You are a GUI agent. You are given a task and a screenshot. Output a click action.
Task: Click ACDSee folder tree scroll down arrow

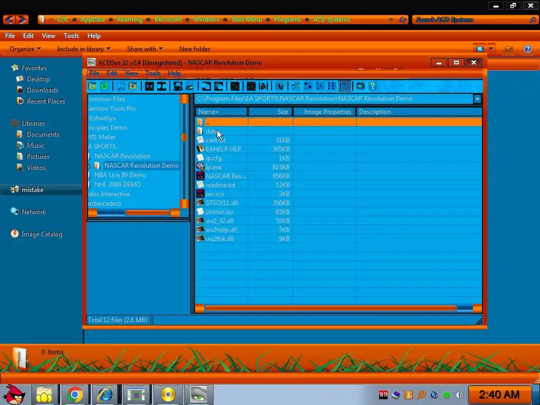click(x=184, y=204)
